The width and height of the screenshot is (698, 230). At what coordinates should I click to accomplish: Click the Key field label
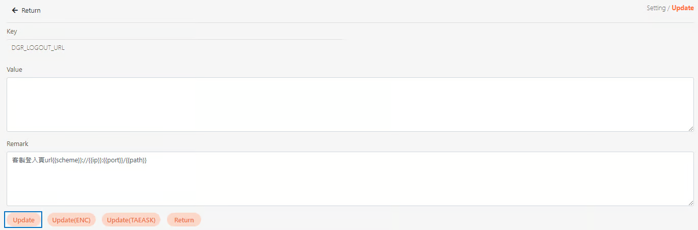(12, 32)
